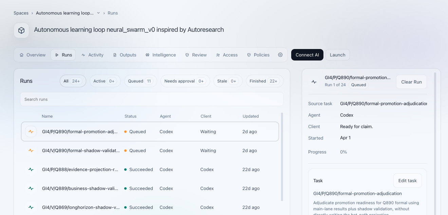448x215 pixels.
Task: Click the Connect AI button
Action: point(307,55)
